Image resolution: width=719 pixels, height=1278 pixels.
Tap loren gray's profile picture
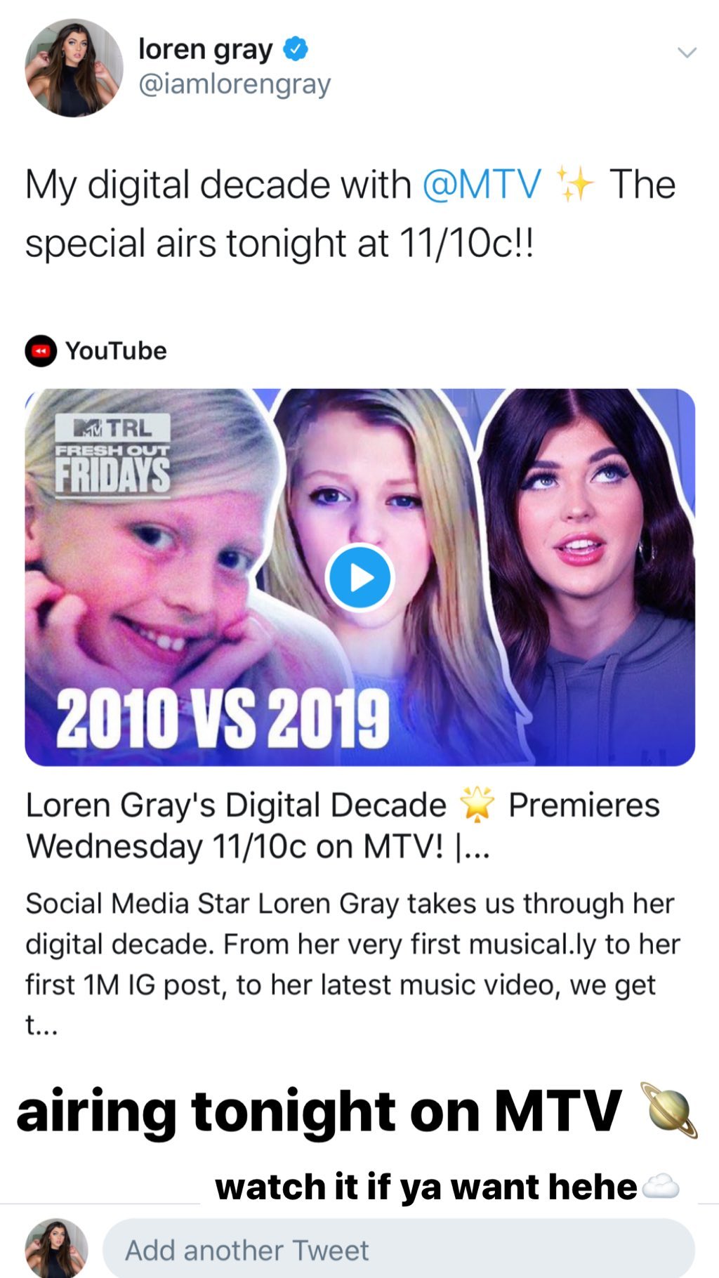click(x=74, y=68)
